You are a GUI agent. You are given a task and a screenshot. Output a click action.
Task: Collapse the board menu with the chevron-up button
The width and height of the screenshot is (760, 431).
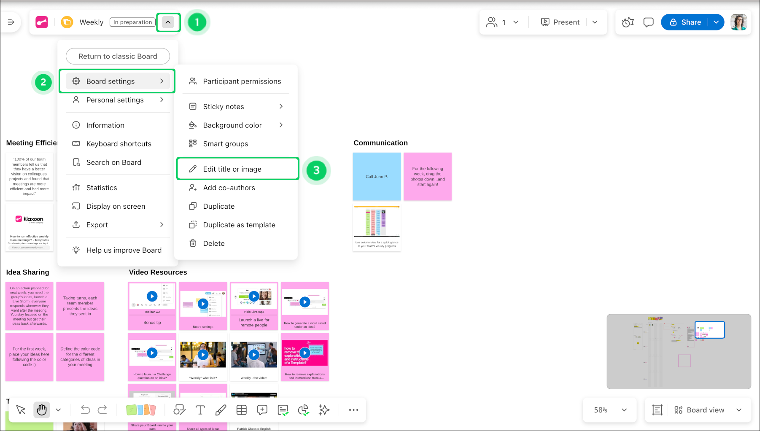(x=168, y=22)
